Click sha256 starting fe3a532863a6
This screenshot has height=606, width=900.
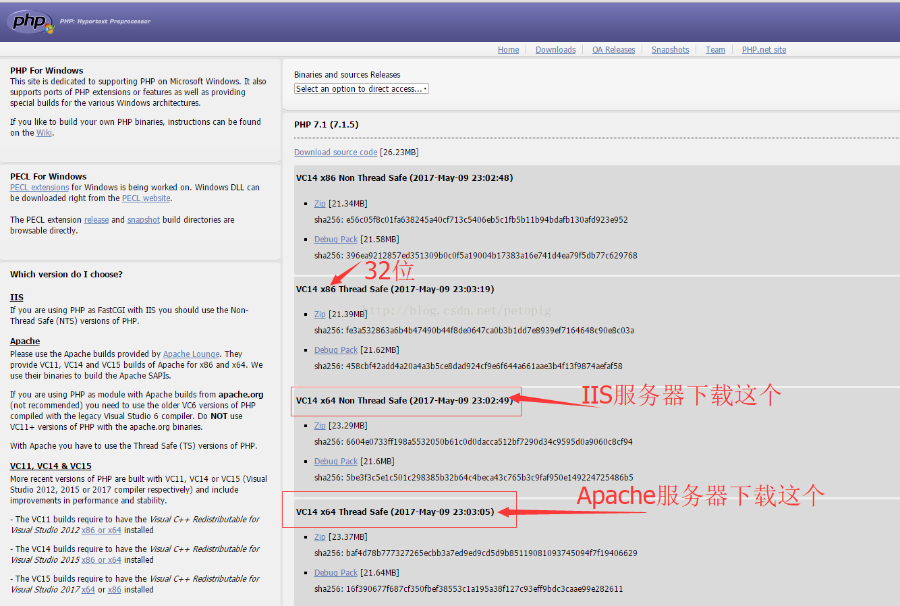474,331
